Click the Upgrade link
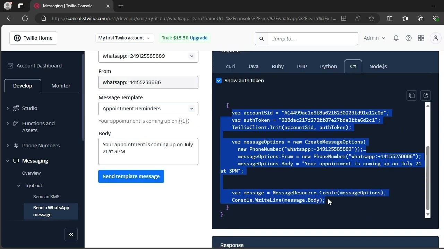Image resolution: width=444 pixels, height=249 pixels. [x=198, y=38]
